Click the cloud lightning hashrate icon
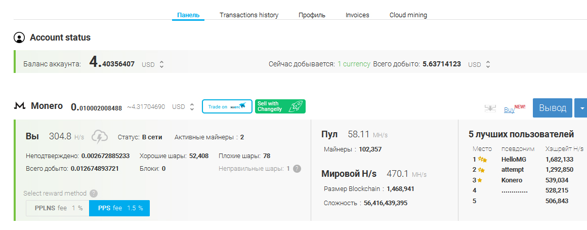Image resolution: width=587 pixels, height=230 pixels. (x=100, y=137)
